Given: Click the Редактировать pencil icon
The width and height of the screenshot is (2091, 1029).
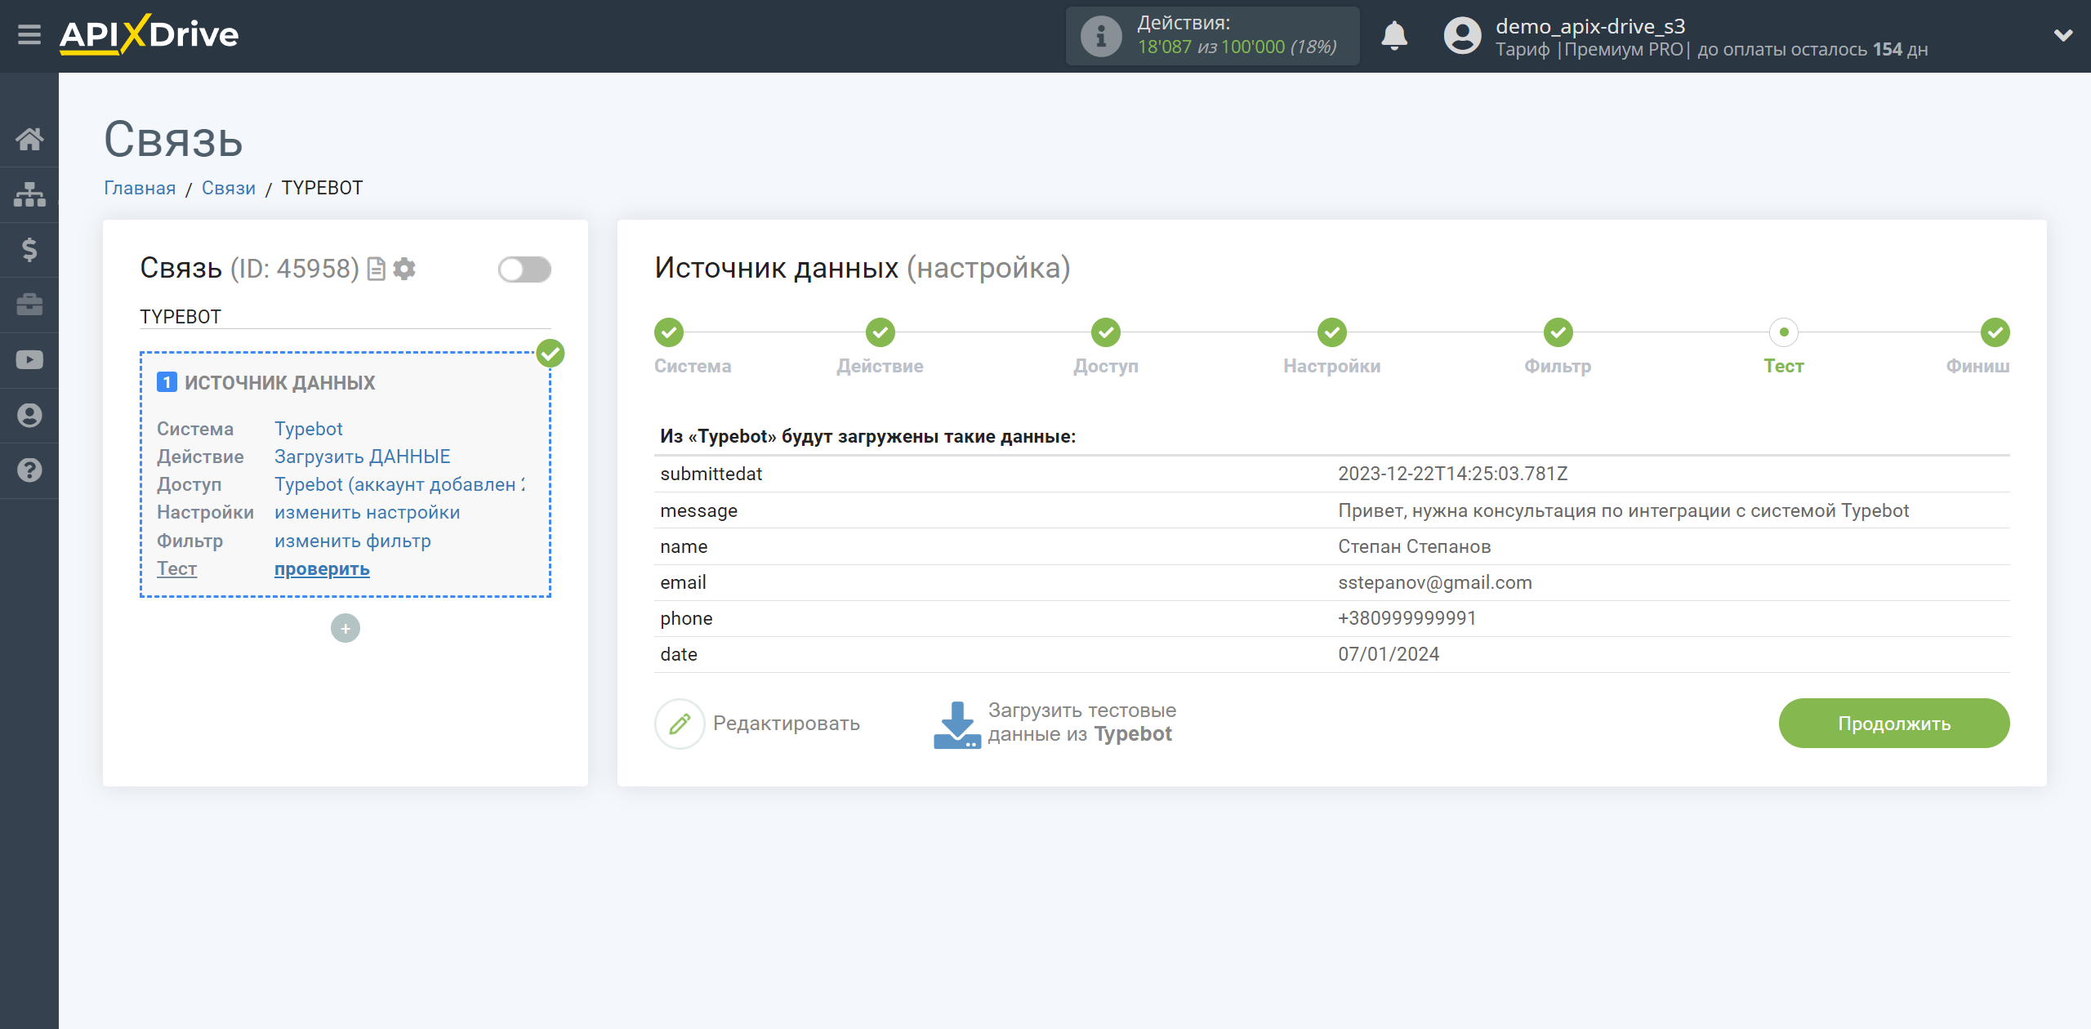Looking at the screenshot, I should [x=680, y=724].
